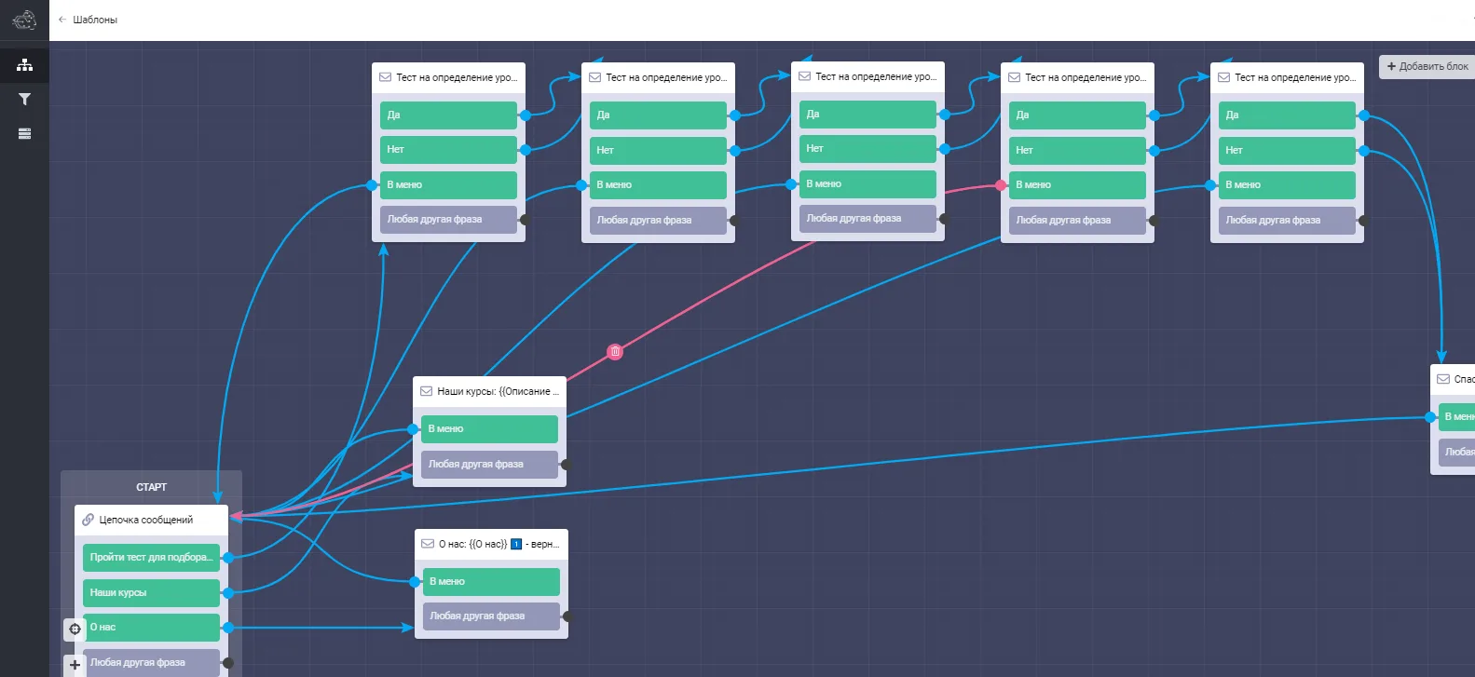This screenshot has width=1475, height=677.
Task: Center the canvas with the crosshair icon
Action: (75, 629)
